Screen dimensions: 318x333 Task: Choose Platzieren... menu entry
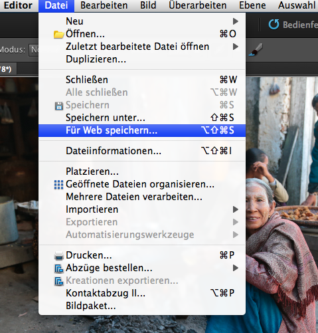click(142, 171)
